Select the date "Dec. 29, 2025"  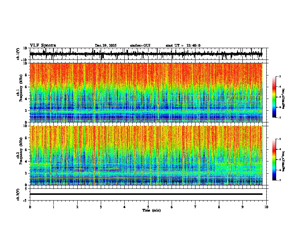point(106,45)
